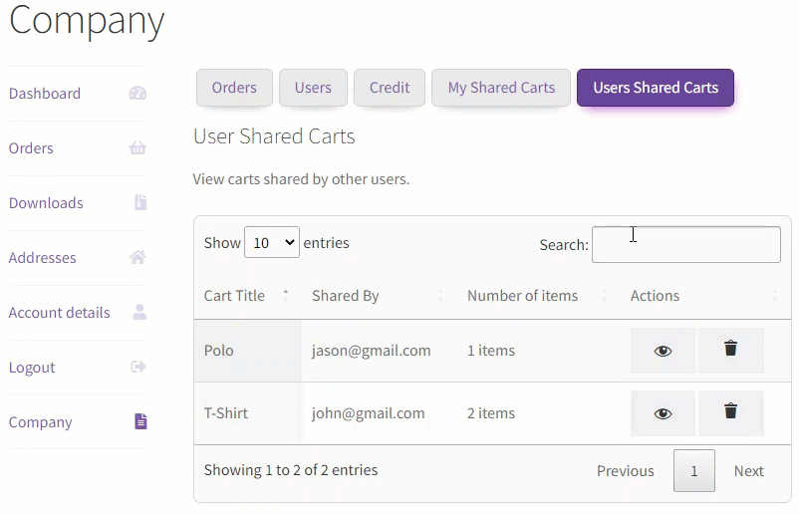Click the Actions column header
Image resolution: width=799 pixels, height=514 pixels.
click(655, 296)
